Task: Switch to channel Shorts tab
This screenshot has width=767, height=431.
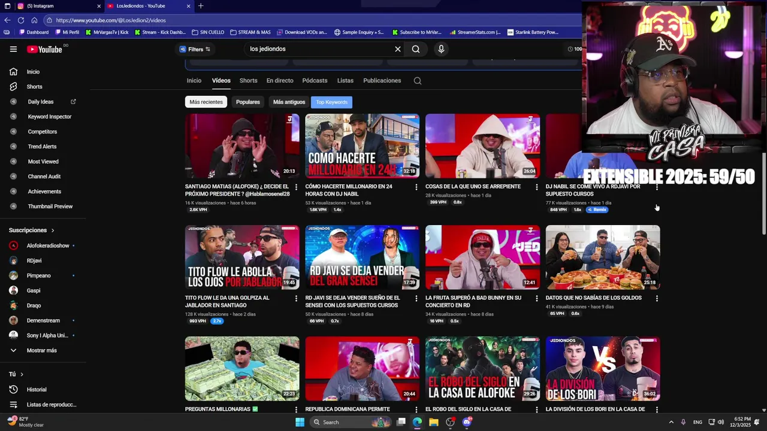Action: pos(248,81)
